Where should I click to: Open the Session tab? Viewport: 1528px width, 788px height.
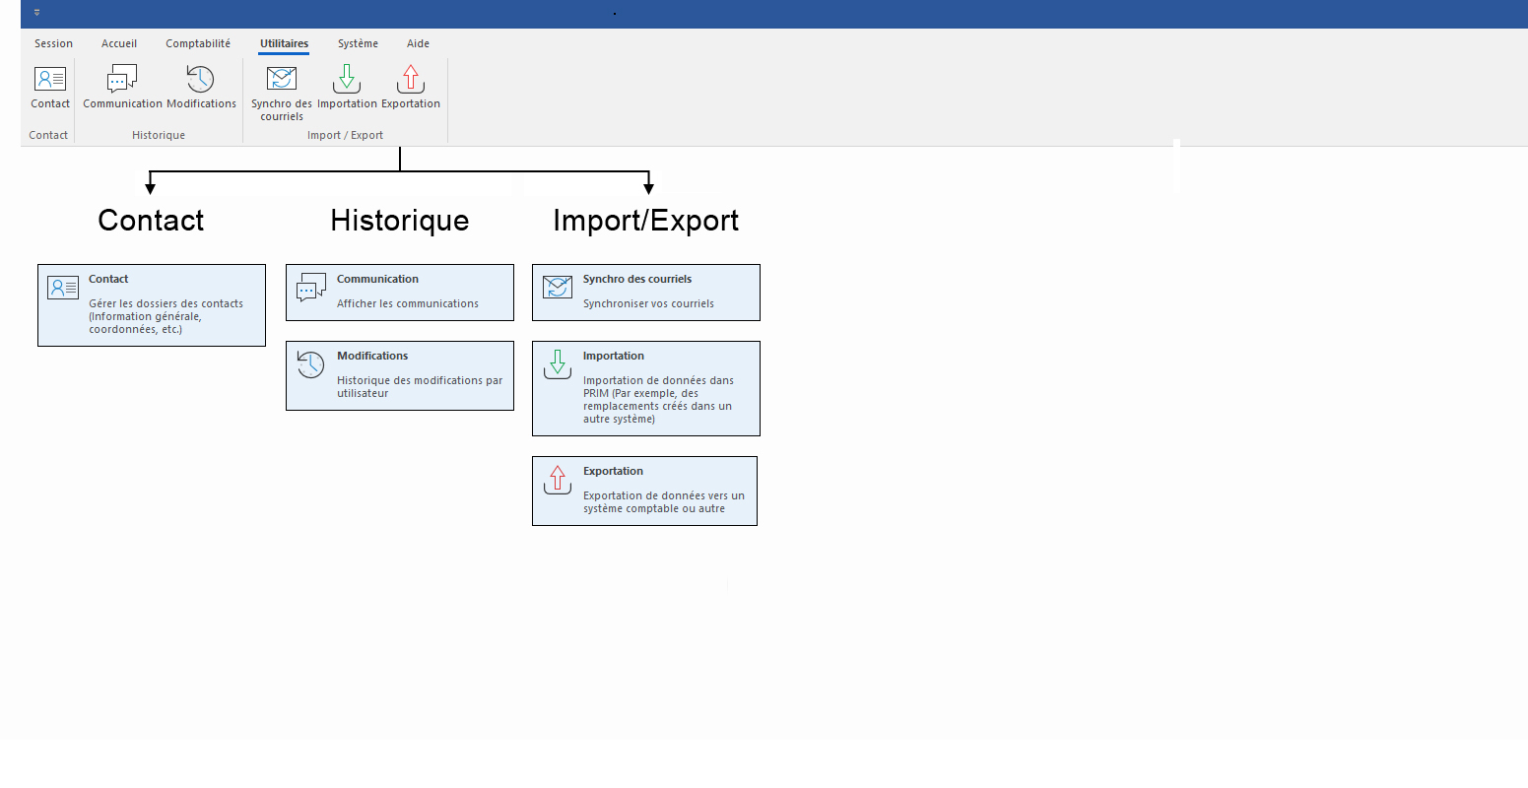point(53,43)
